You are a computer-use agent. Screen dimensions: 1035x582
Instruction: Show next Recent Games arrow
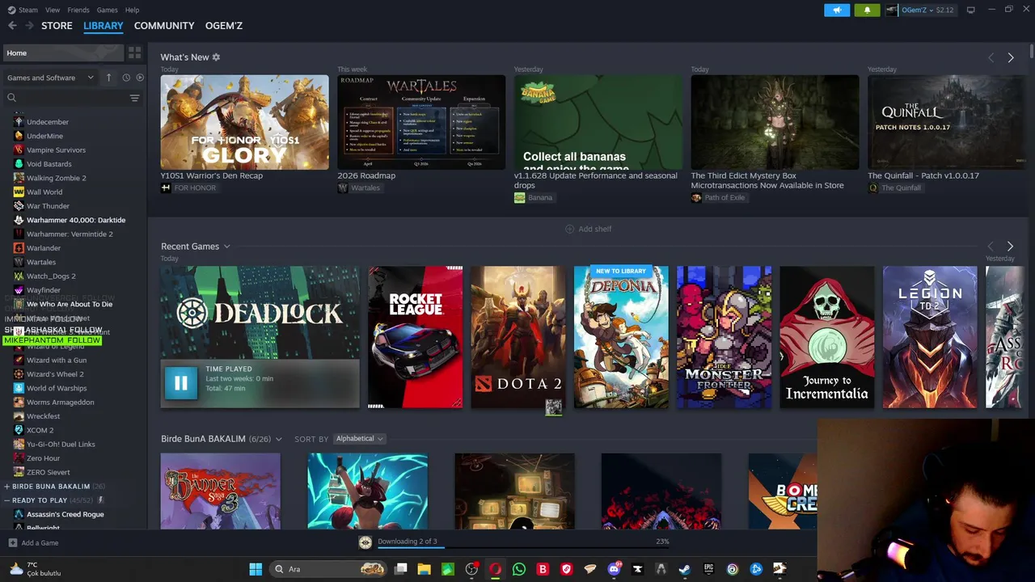click(x=1010, y=247)
